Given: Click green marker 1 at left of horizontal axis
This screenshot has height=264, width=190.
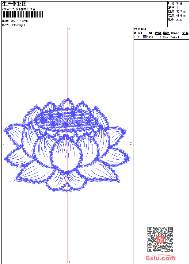Looking at the screenshot, I should [3, 144].
